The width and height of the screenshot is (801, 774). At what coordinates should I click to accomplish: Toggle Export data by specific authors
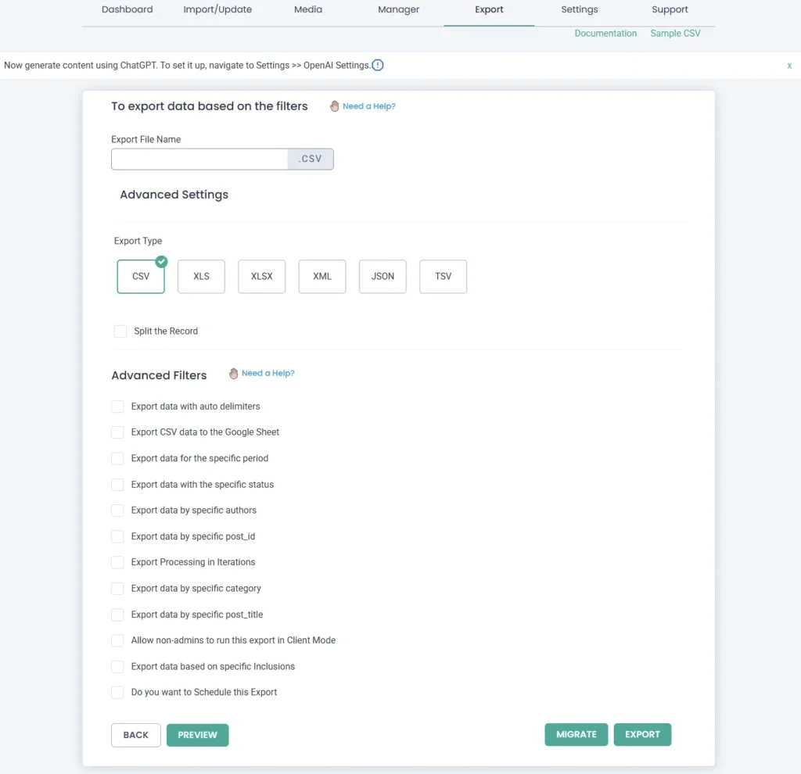[x=117, y=511]
